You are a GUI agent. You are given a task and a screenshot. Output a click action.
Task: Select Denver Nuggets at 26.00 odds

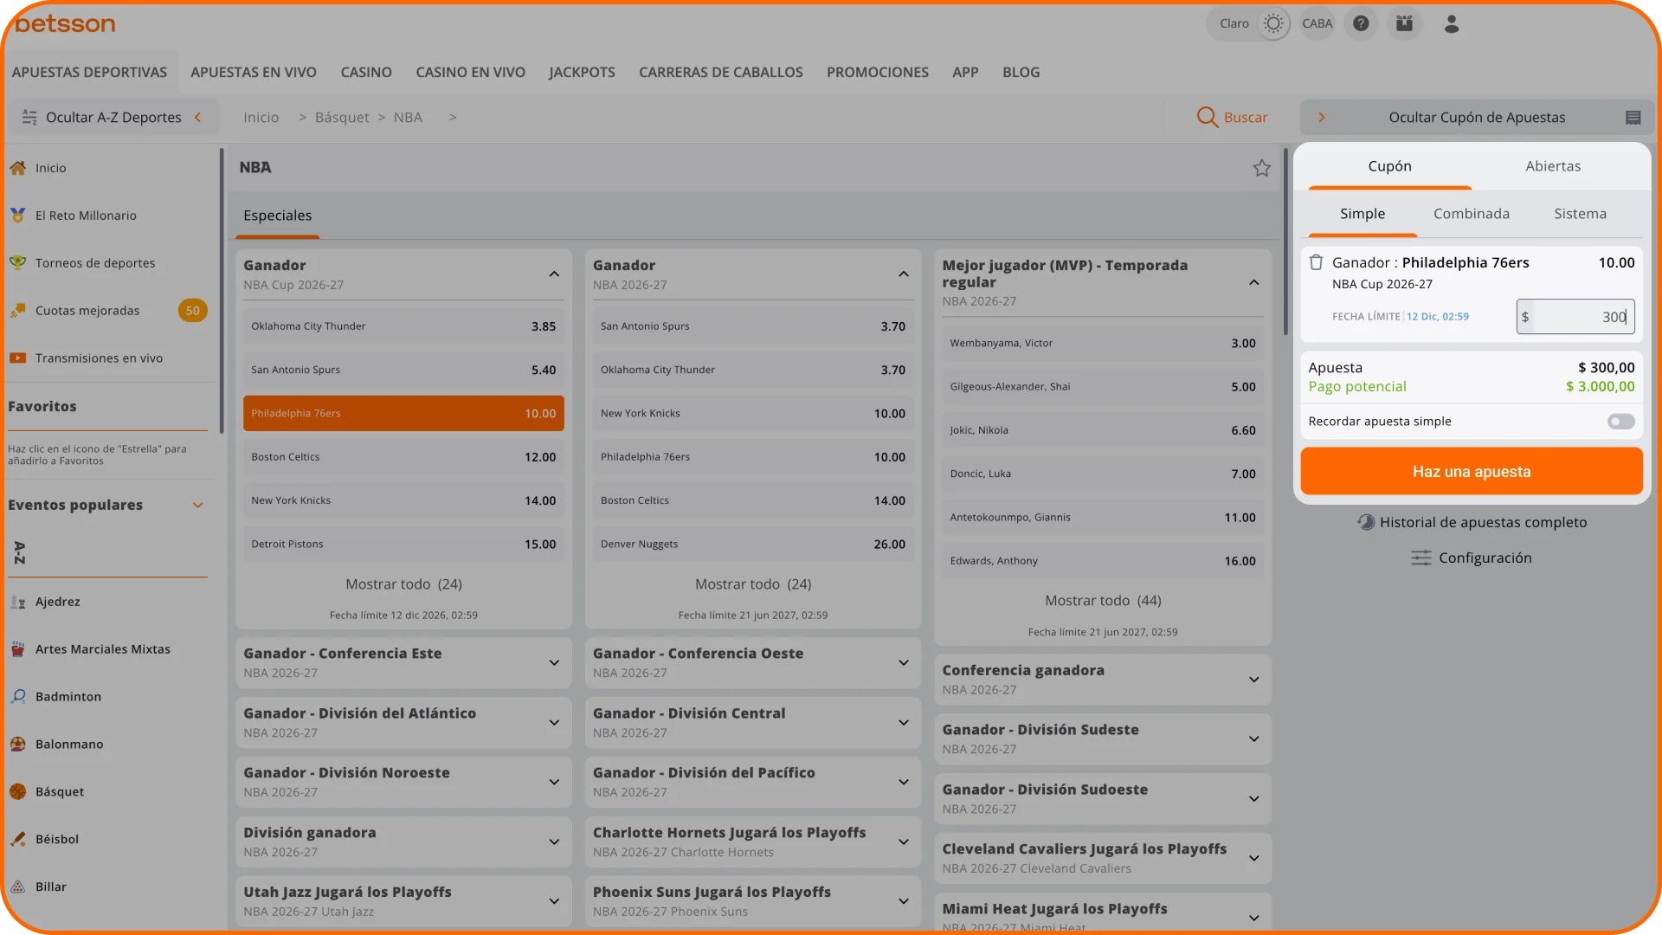(x=753, y=545)
